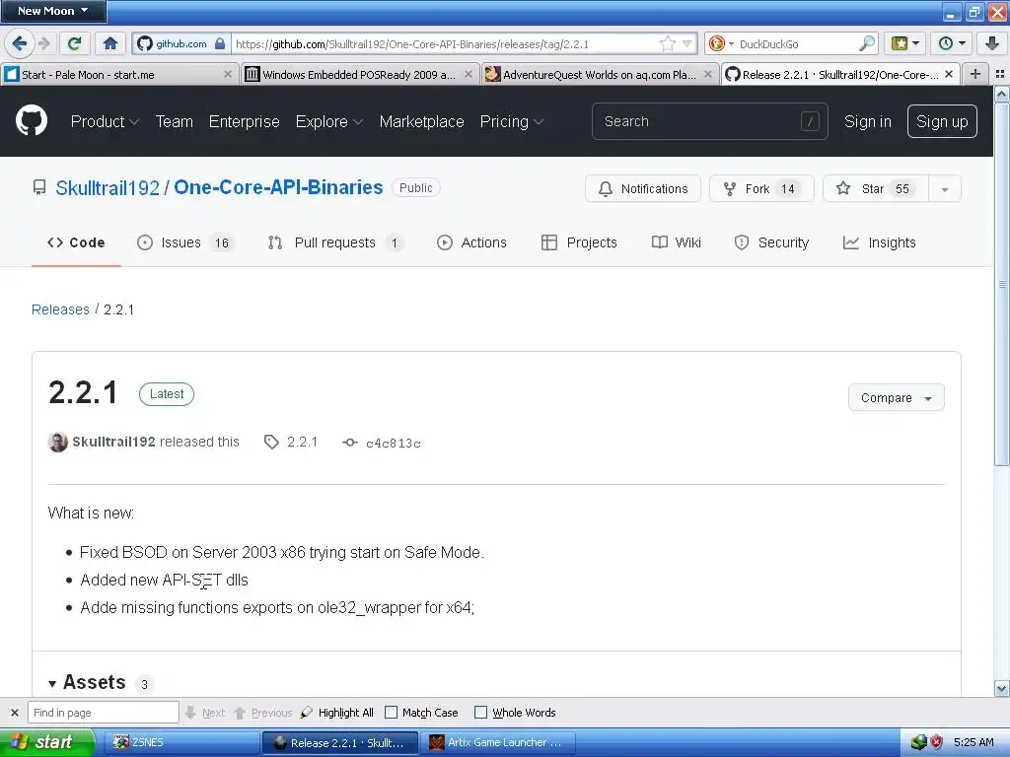Close the find bar with the X
1010x757 pixels.
(15, 713)
